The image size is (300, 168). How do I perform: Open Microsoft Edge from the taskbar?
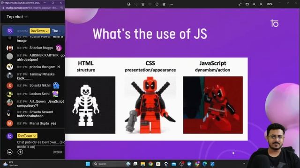click(205, 164)
